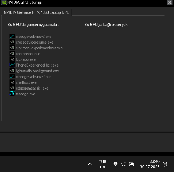The height and width of the screenshot is (172, 174).
Task: Click the lockapp.exe icon
Action: click(x=12, y=59)
